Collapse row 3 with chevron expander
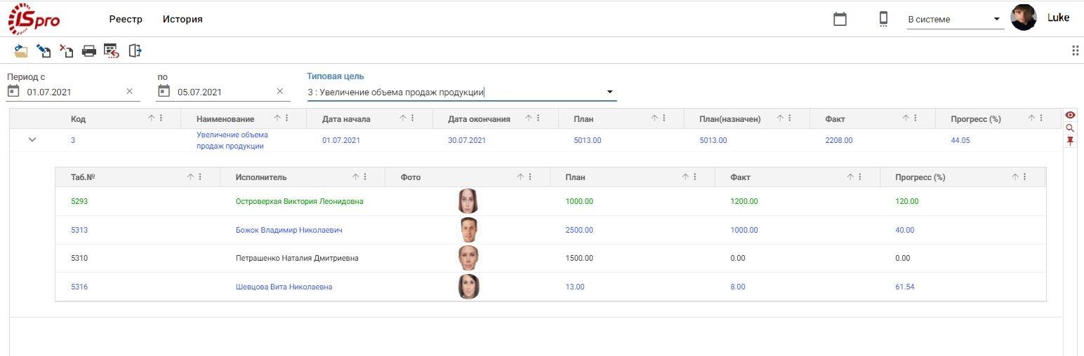The image size is (1084, 356). 32,139
